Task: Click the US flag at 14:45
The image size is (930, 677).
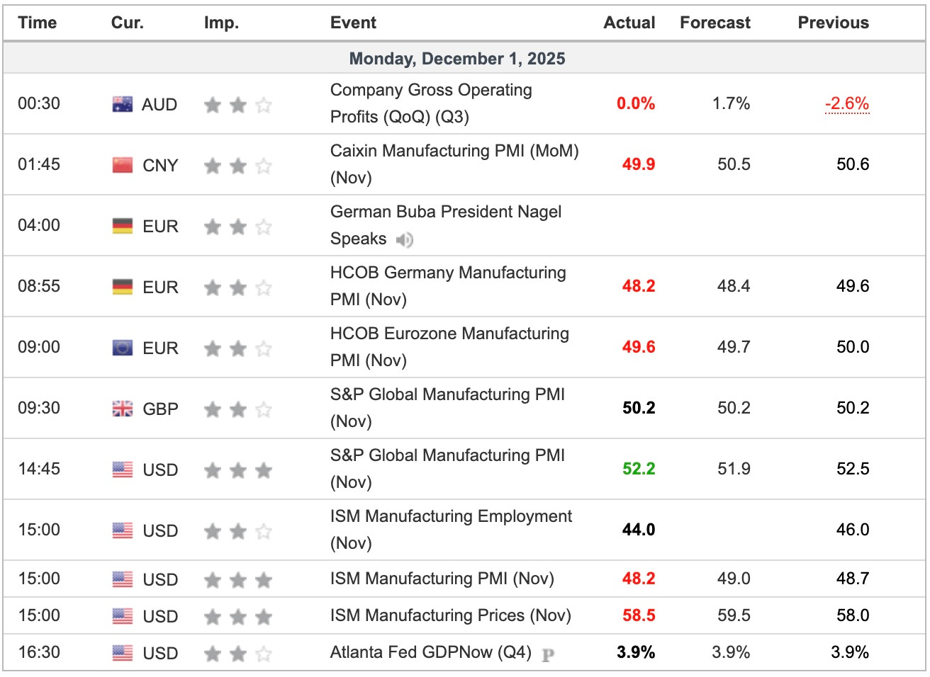Action: [123, 470]
